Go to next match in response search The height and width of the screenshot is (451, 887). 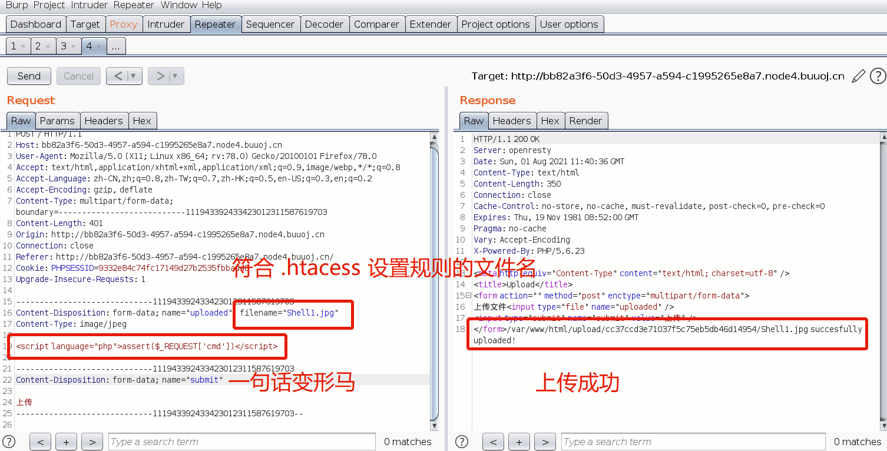(x=545, y=442)
